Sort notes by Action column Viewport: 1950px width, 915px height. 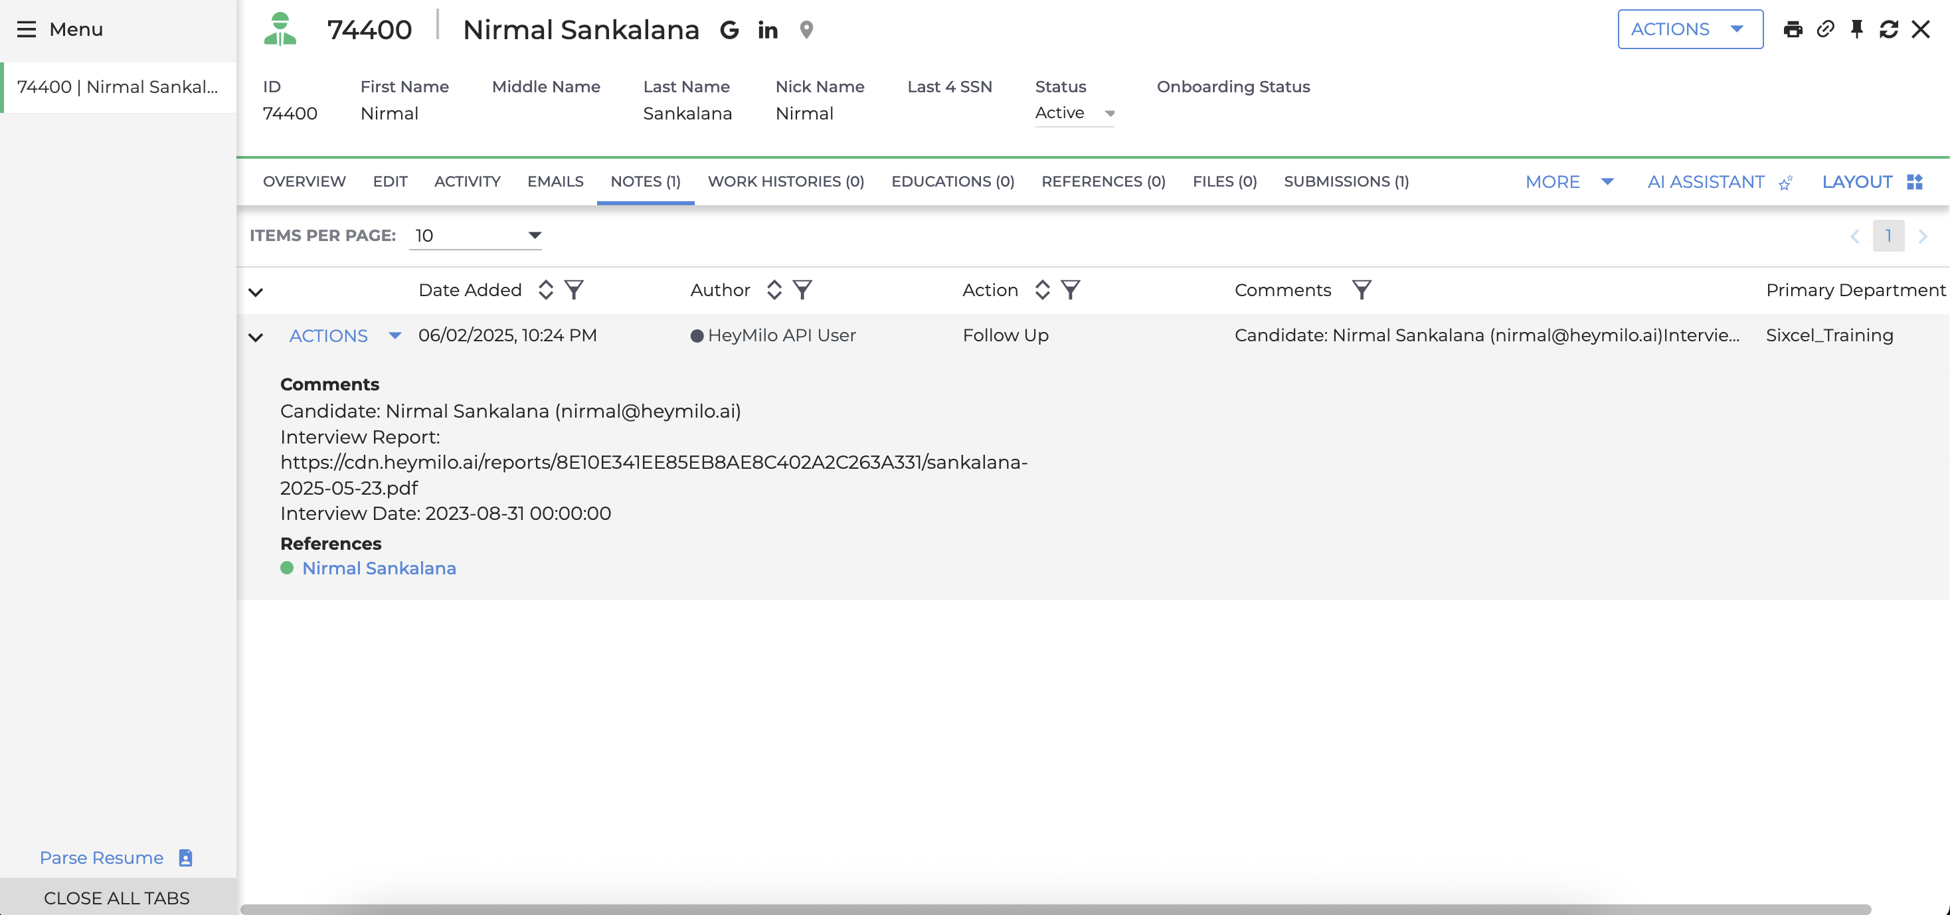[1041, 290]
